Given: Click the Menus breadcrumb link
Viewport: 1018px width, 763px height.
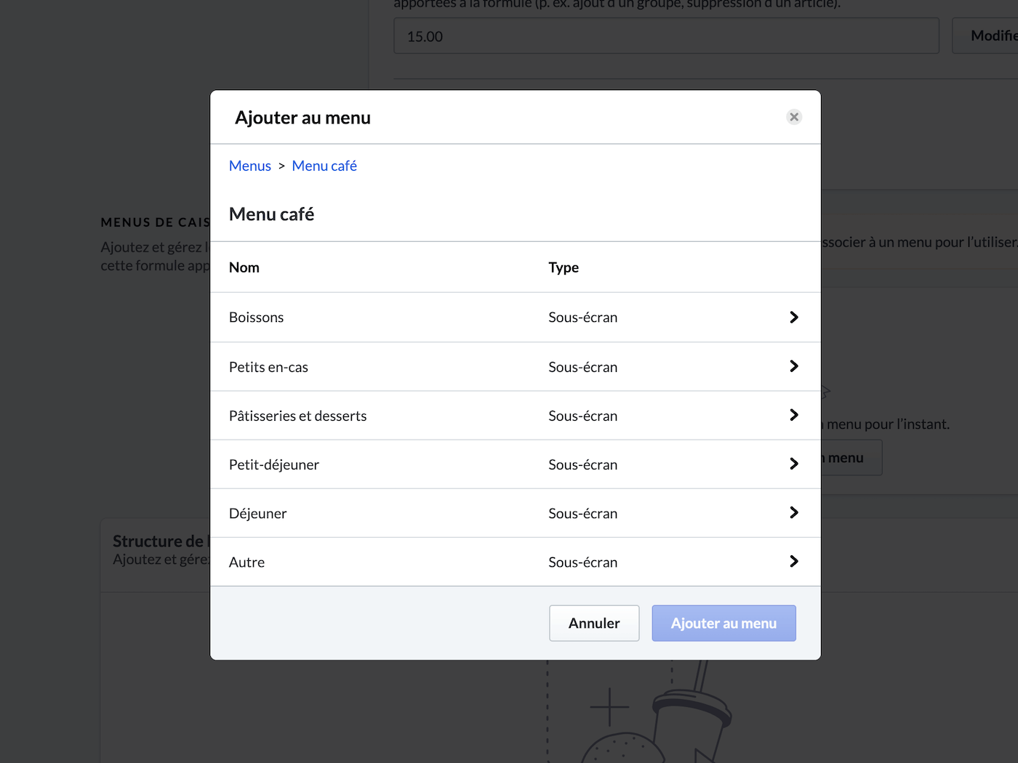Looking at the screenshot, I should [249, 166].
